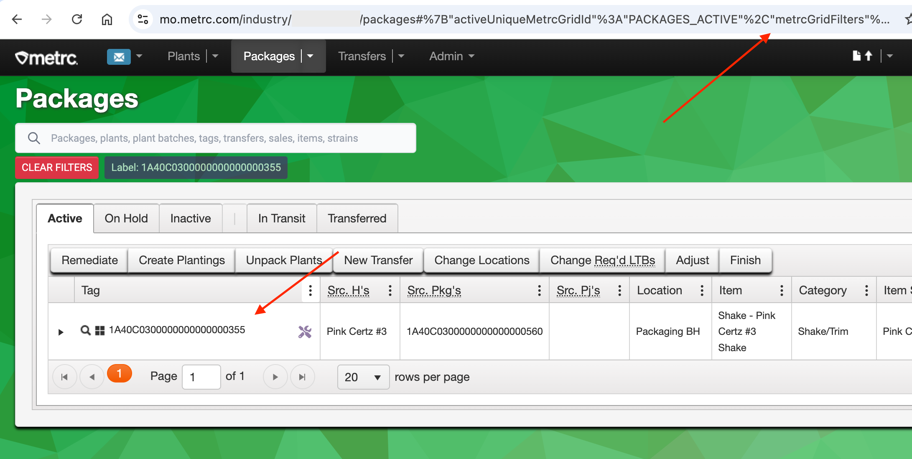Jump to last page of grid

coord(302,377)
